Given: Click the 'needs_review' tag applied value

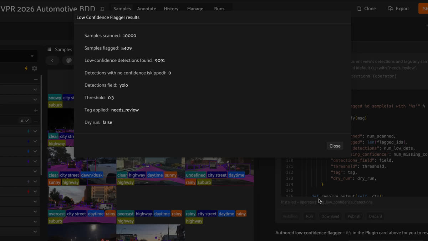Looking at the screenshot, I should click(125, 110).
